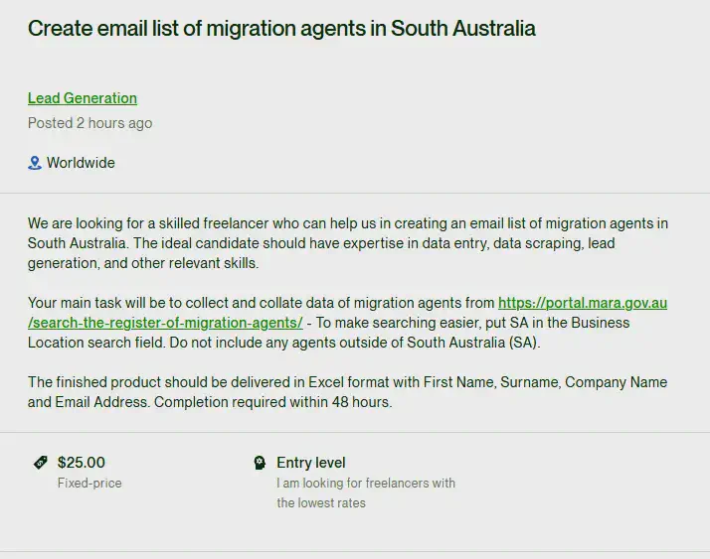This screenshot has height=559, width=710.
Task: Click the Worldwide location label
Action: point(81,163)
